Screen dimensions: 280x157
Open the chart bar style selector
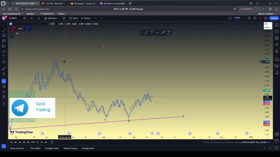38,18
